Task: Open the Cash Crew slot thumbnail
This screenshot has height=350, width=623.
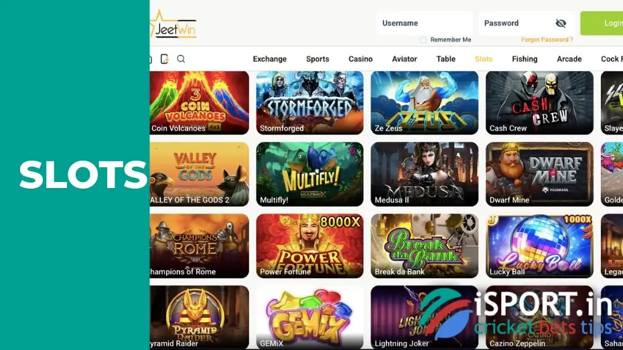Action: 539,103
